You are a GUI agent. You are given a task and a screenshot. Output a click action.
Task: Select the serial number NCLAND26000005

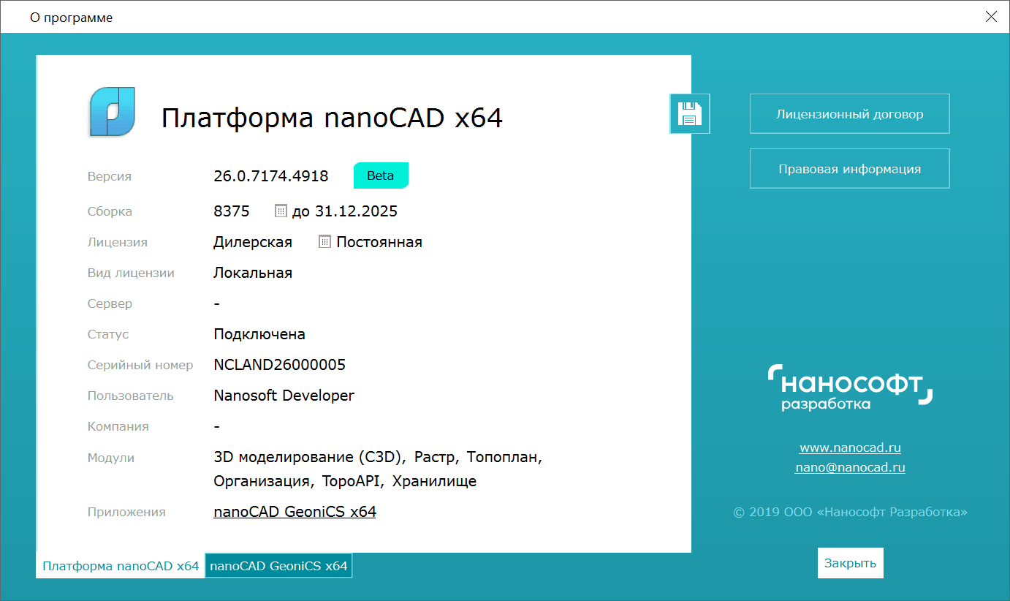coord(279,364)
